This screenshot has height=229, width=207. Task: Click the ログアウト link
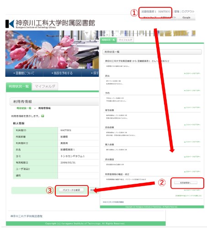[188, 11]
